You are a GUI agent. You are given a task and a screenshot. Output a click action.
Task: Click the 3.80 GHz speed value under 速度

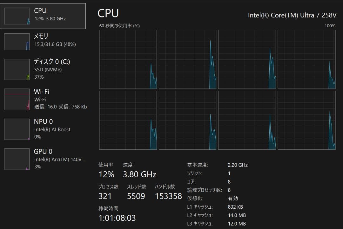point(139,174)
